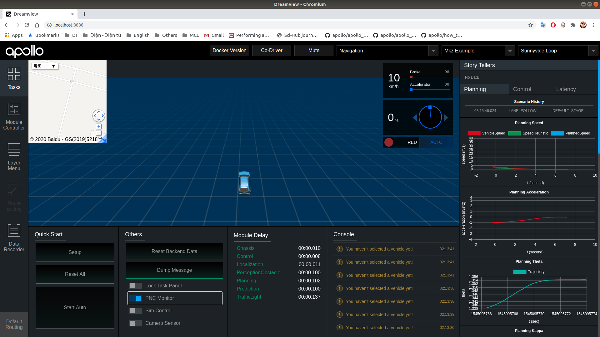Click the map pan control
600x337 pixels.
[x=99, y=116]
